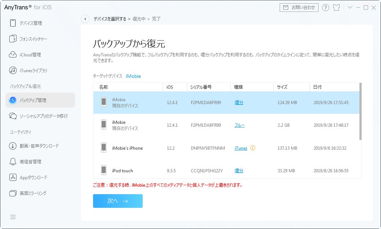The height and width of the screenshot is (229, 381).
Task: Click the blue backup clock icon
Action: 13,100
